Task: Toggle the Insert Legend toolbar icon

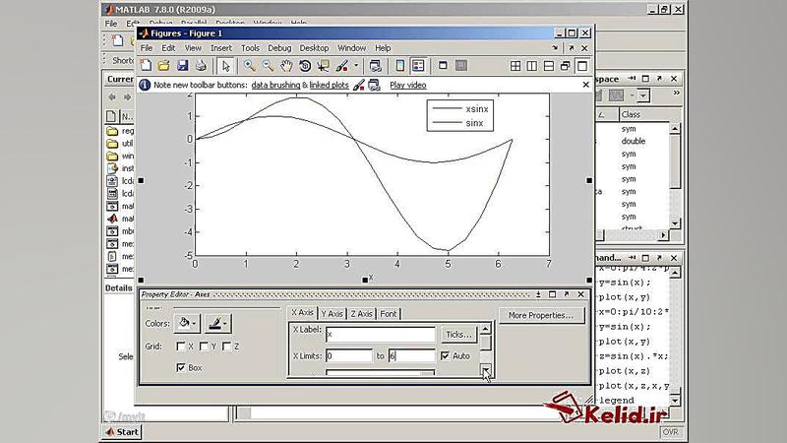Action: [x=417, y=66]
